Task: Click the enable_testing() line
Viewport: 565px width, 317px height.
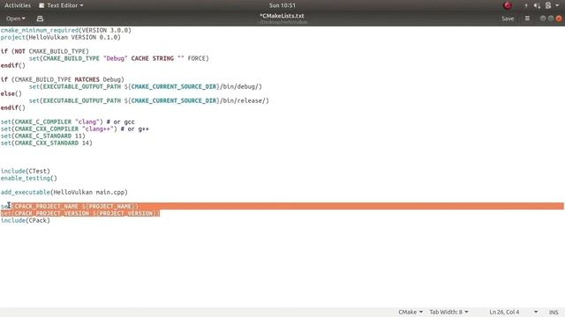Action: [29, 178]
